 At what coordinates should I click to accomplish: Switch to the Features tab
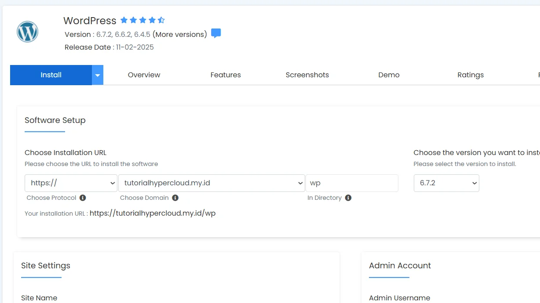(x=226, y=75)
